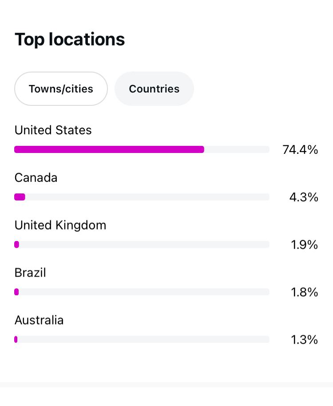
Task: Click the magenta fill of Canada bar
Action: tap(20, 197)
